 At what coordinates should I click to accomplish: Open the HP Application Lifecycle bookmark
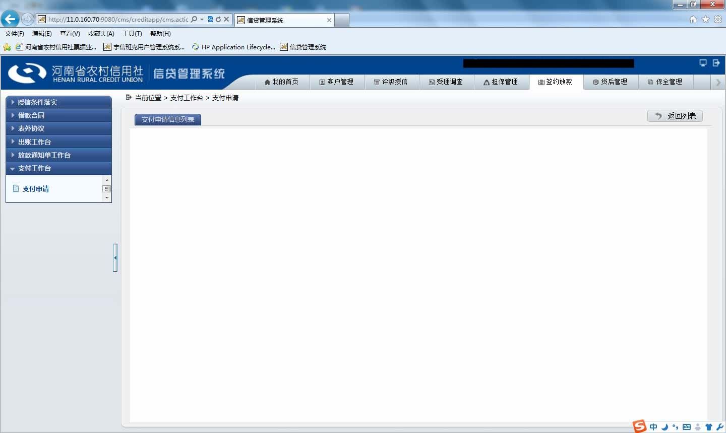(x=233, y=47)
